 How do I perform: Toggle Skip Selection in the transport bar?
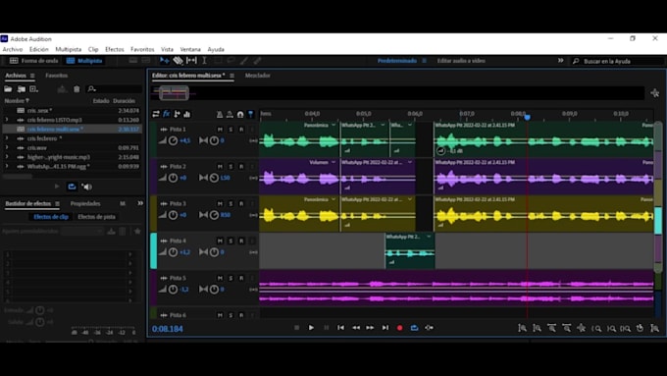pyautogui.click(x=430, y=328)
